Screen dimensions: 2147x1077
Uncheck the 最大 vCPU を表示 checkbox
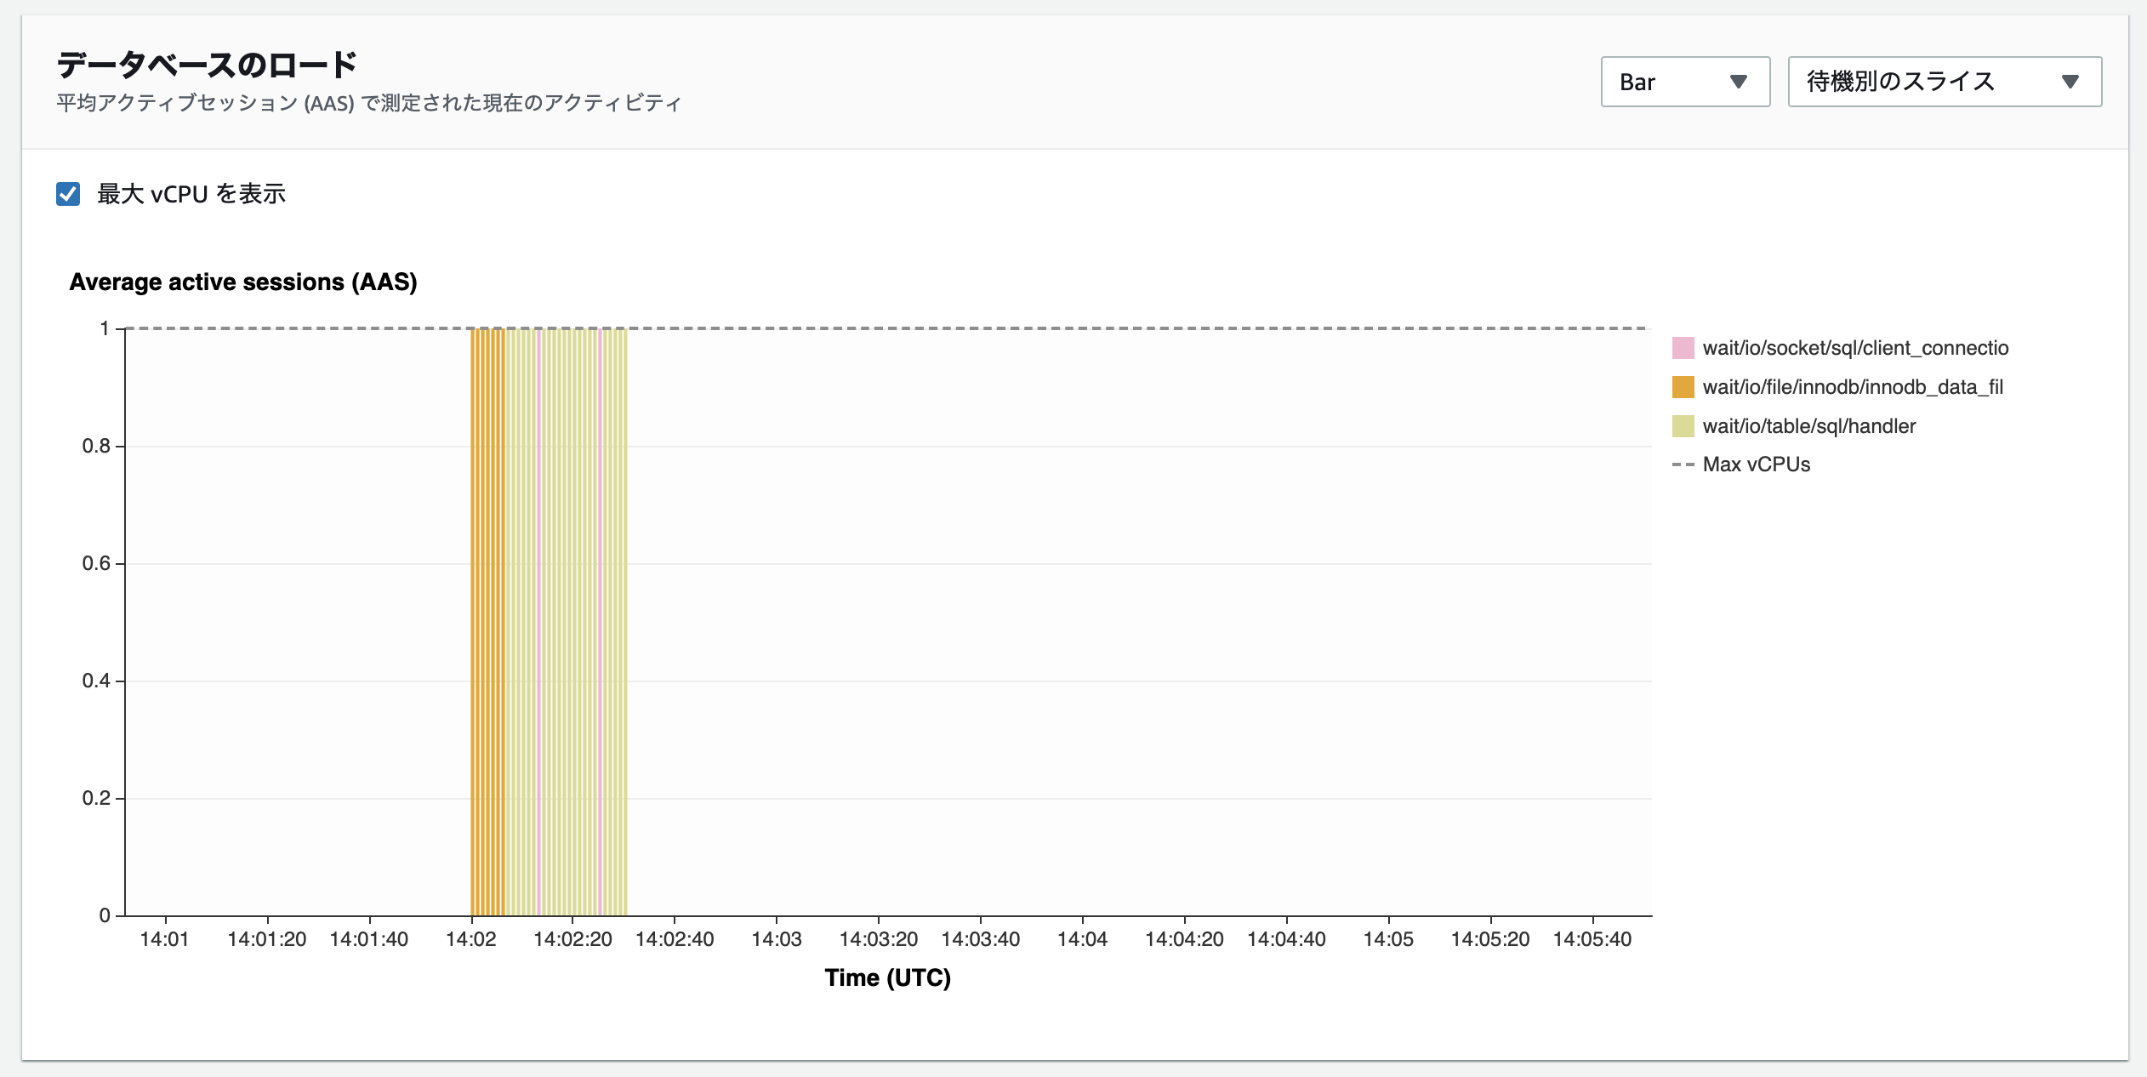(x=68, y=194)
